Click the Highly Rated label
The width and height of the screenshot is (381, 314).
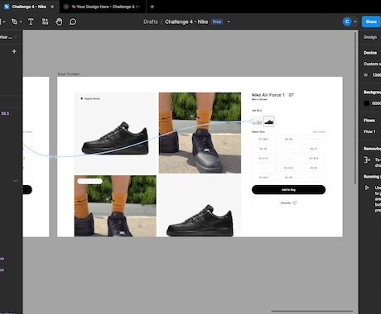pos(92,98)
